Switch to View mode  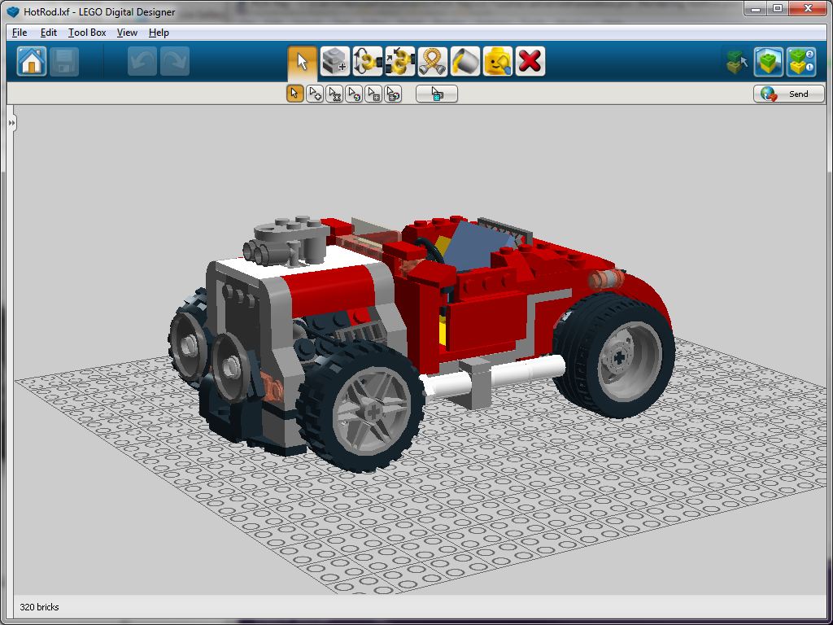point(769,61)
